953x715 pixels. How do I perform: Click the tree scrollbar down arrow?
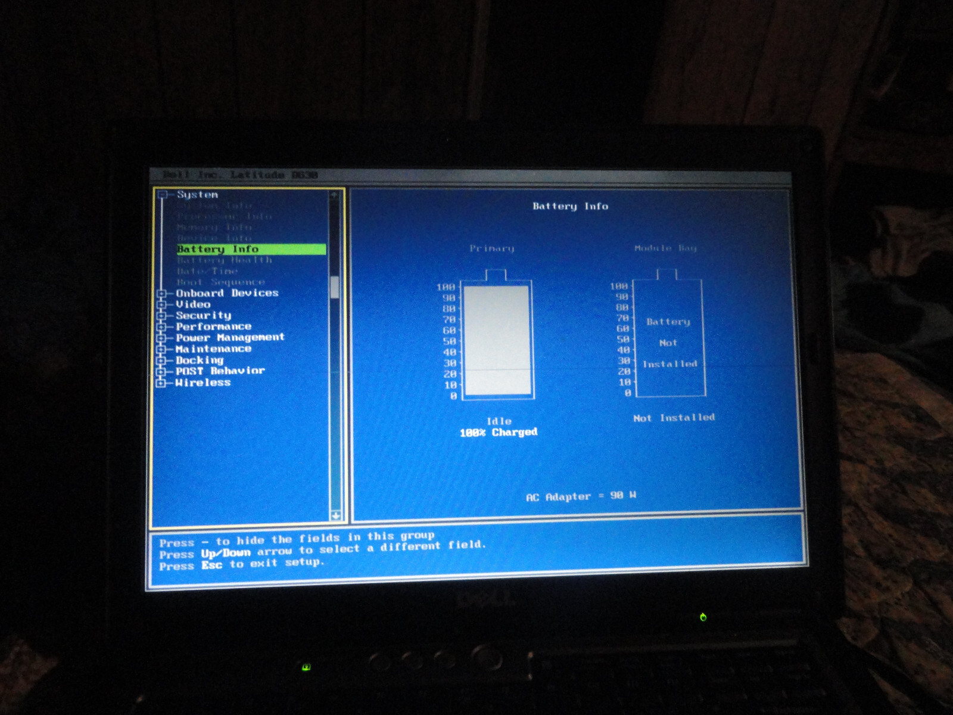[336, 515]
